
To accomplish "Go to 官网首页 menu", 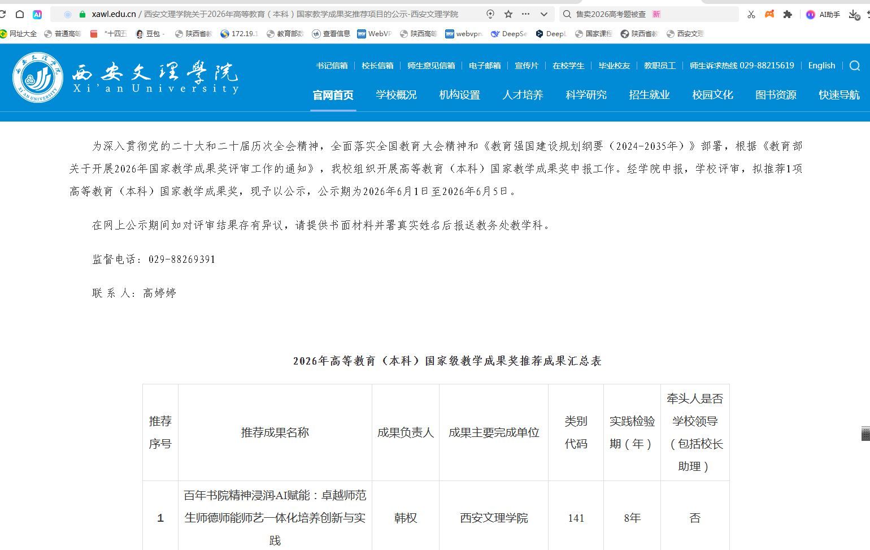I will [x=333, y=95].
